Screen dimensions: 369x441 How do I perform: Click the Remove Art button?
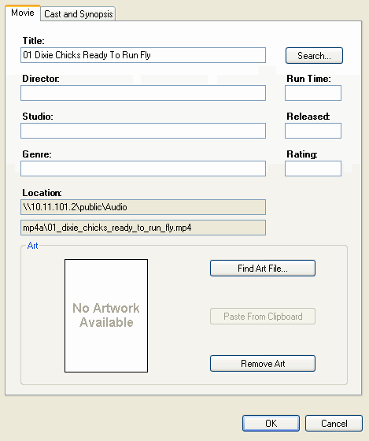263,363
